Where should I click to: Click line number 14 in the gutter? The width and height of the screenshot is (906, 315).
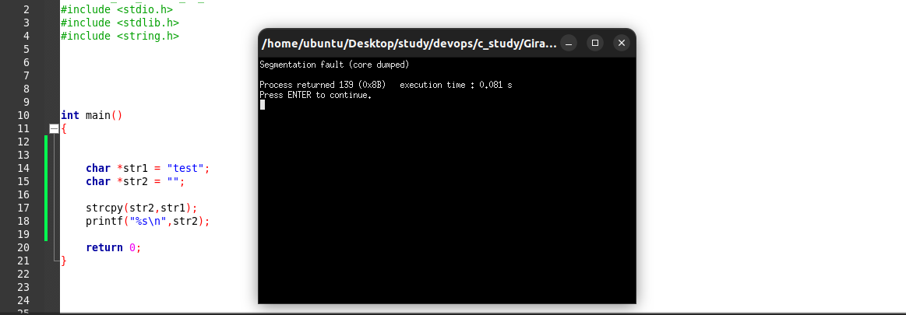click(x=23, y=169)
